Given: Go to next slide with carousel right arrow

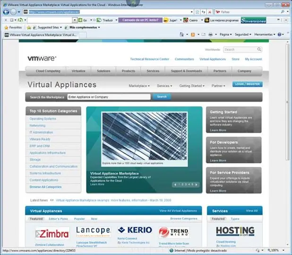Looking at the screenshot, I should click(197, 185).
